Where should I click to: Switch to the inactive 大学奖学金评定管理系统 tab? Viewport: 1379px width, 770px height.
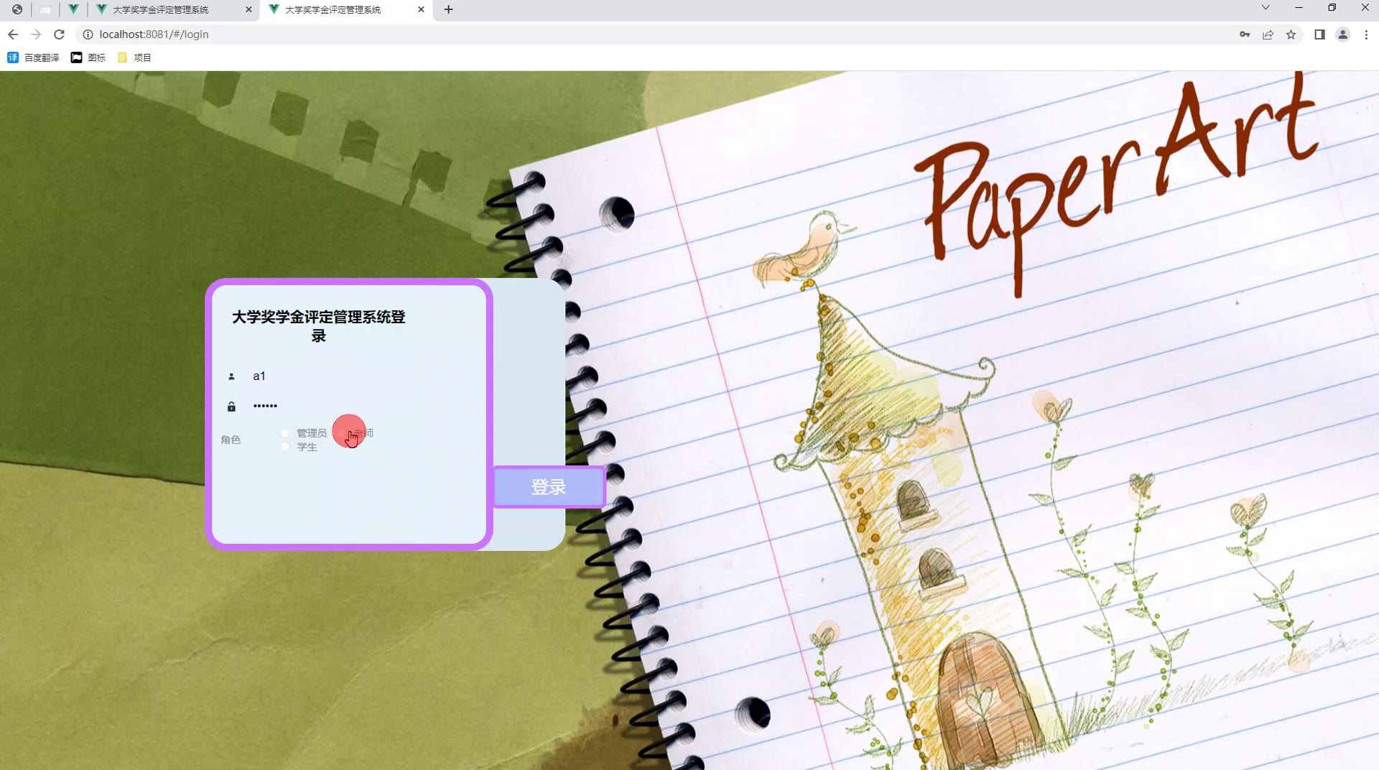pyautogui.click(x=173, y=9)
